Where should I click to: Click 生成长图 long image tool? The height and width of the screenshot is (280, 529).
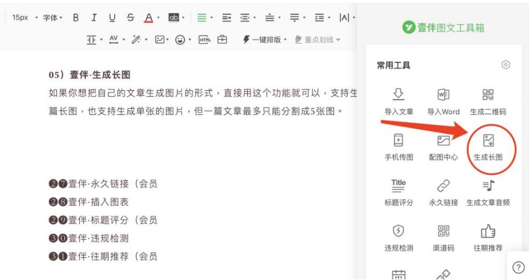pos(488,147)
